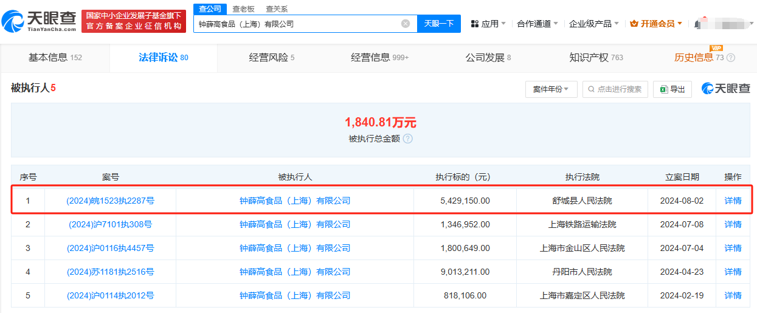Click the TianYanCha logo
The height and width of the screenshot is (313, 757).
(39, 21)
